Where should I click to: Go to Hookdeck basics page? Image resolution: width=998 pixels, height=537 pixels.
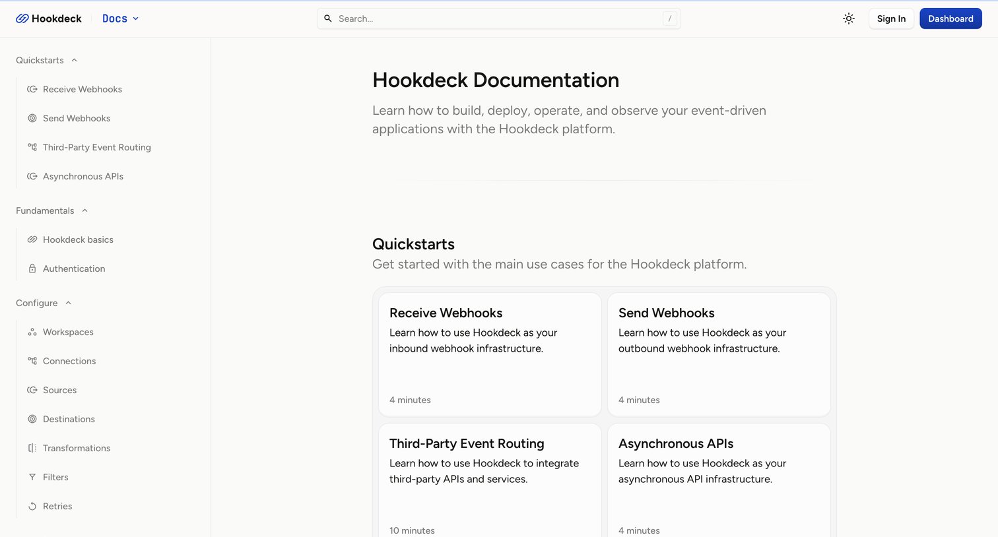coord(78,239)
